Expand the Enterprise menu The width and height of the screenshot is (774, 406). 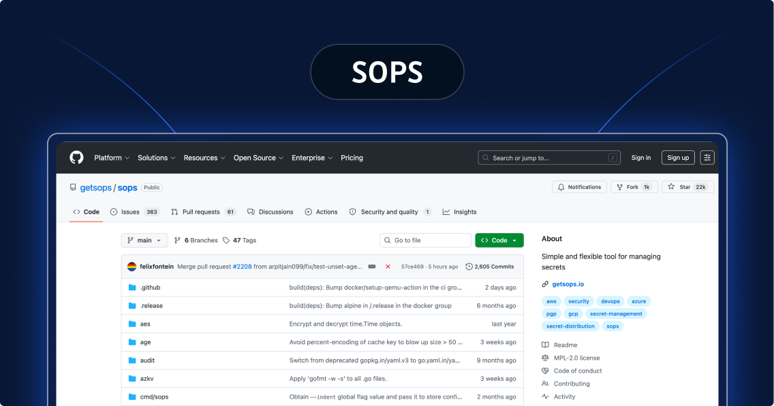(312, 158)
